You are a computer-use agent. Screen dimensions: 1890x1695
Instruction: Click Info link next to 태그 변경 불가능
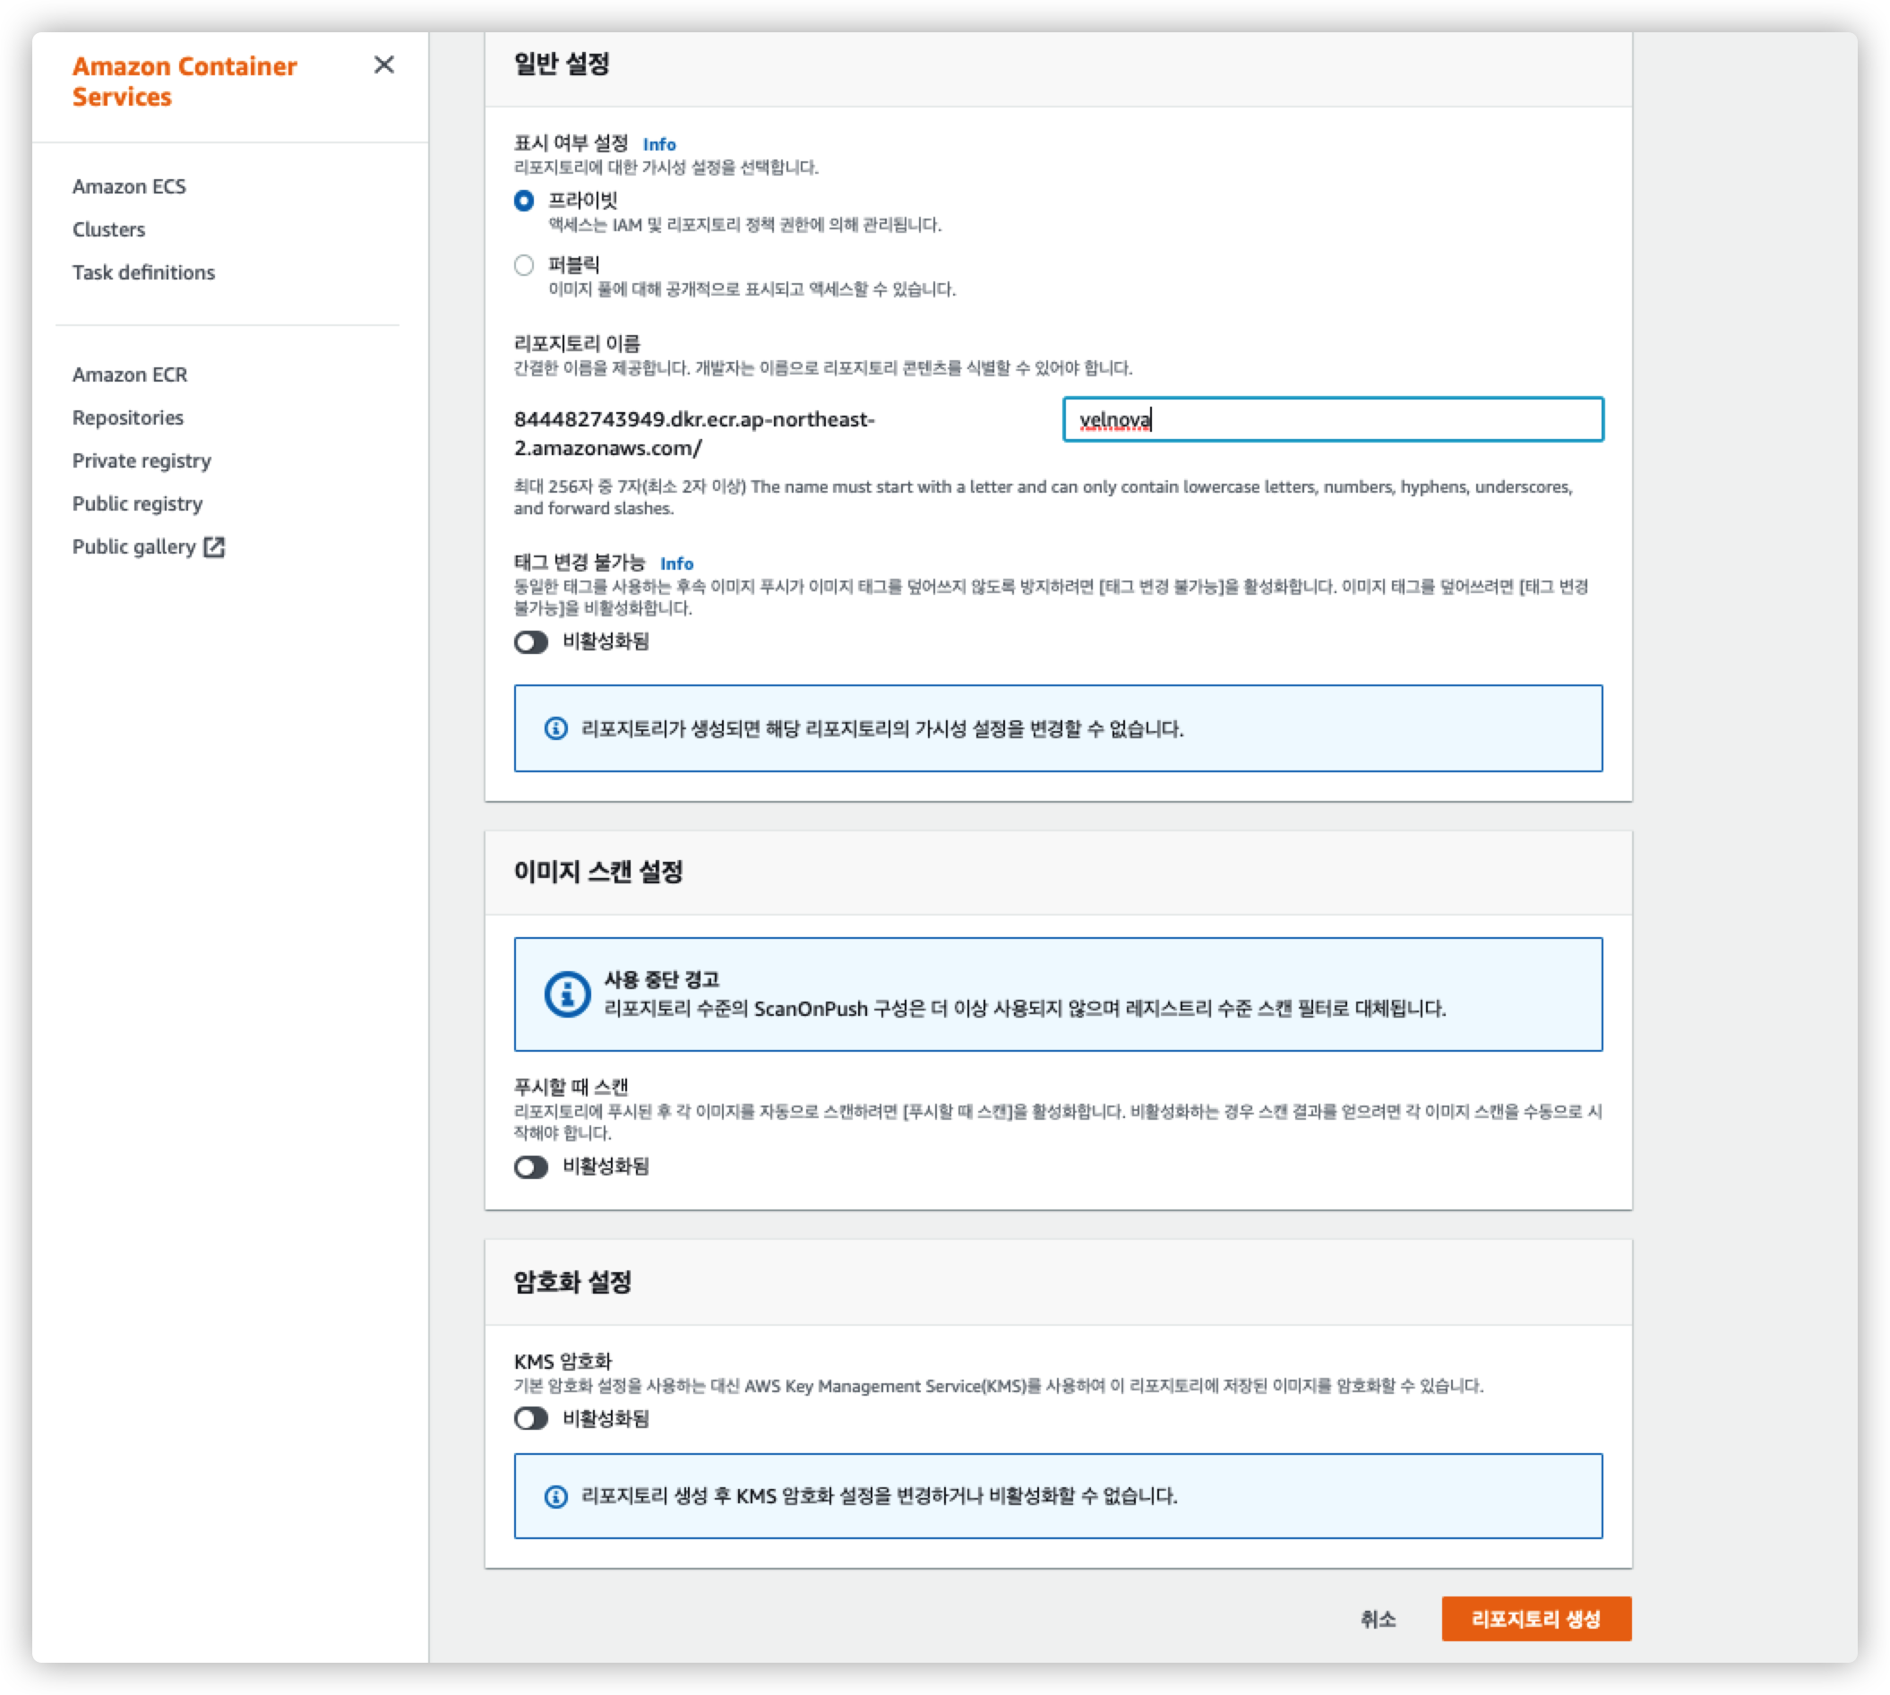(x=676, y=564)
